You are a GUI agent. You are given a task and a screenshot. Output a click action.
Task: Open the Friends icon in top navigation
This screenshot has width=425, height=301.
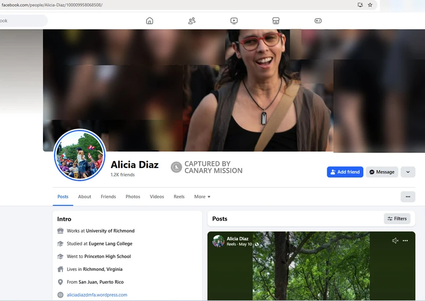coord(192,21)
